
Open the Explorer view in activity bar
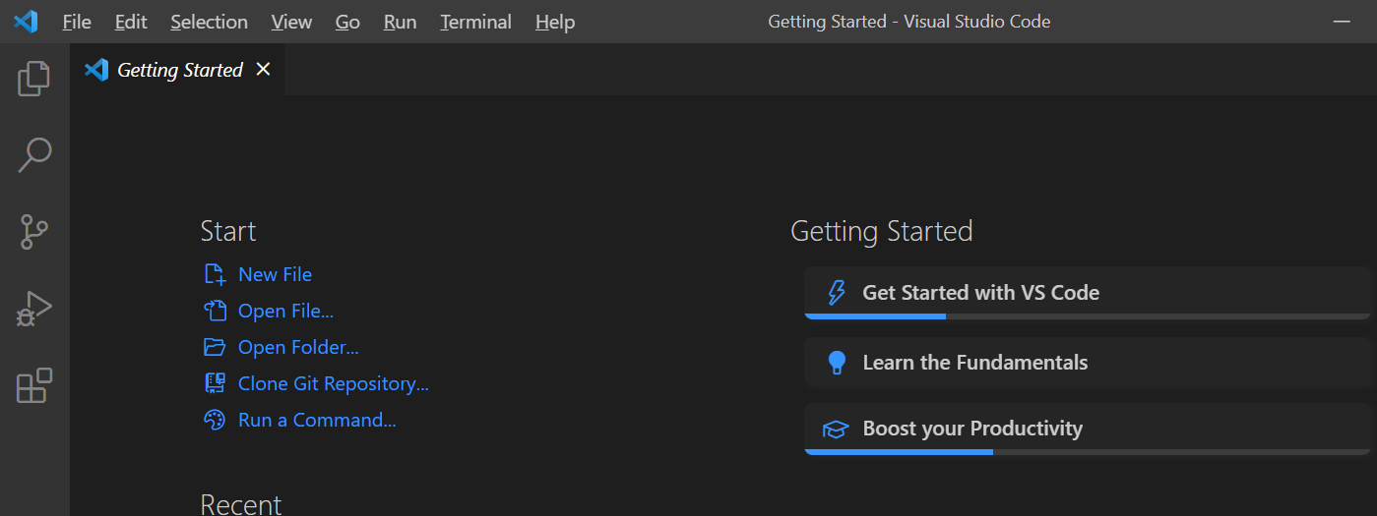[x=34, y=78]
